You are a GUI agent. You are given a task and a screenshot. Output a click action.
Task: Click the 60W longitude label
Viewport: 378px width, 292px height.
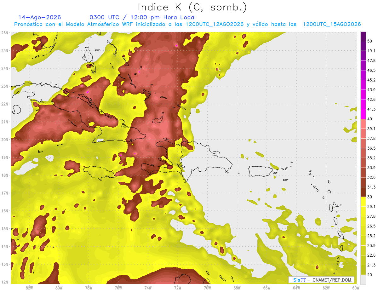click(x=356, y=288)
